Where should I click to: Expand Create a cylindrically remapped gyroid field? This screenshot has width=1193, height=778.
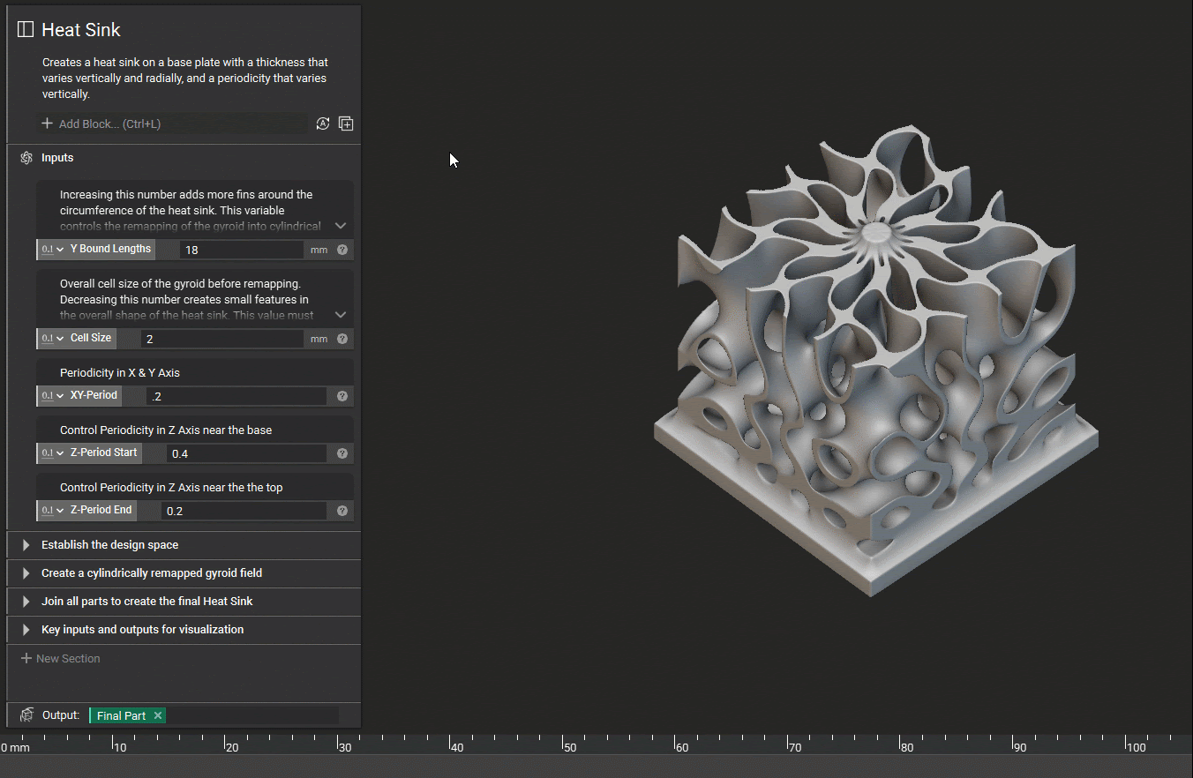(26, 573)
